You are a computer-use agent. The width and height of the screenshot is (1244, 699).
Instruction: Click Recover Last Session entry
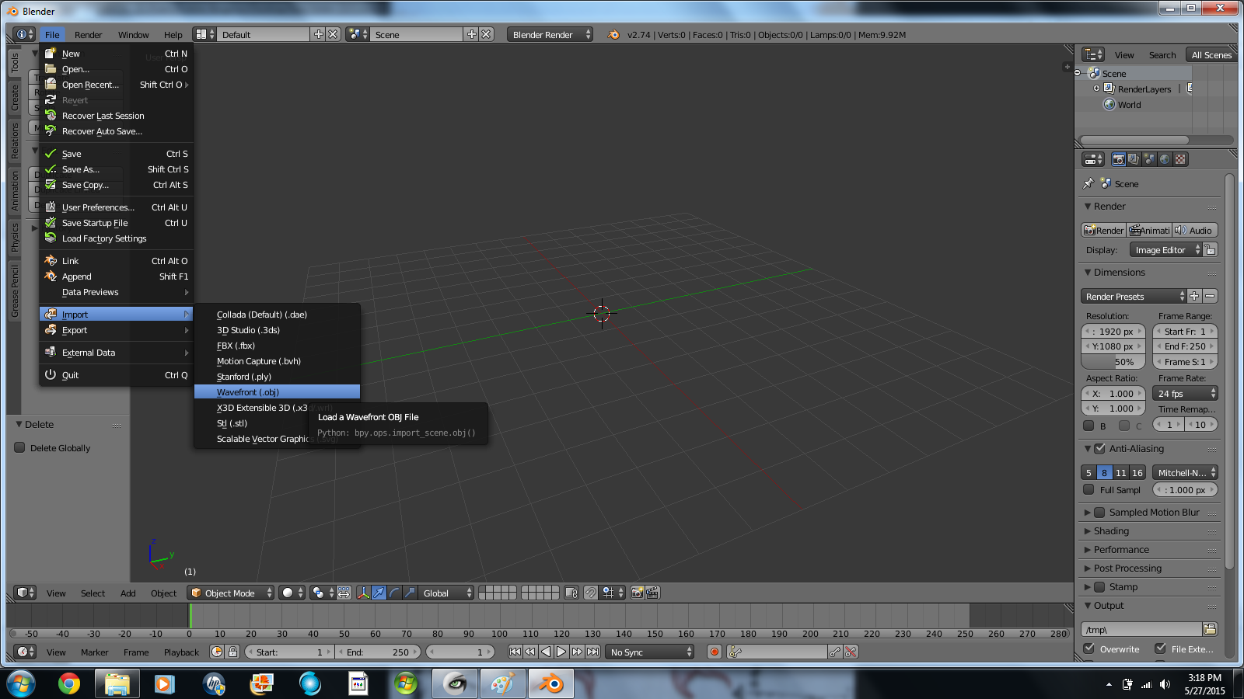[x=116, y=116]
